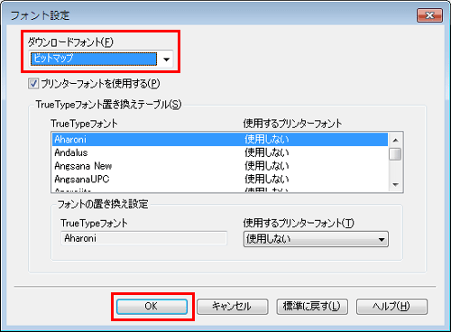
Task: Select the ビットマップ combo box field
Action: click(102, 59)
